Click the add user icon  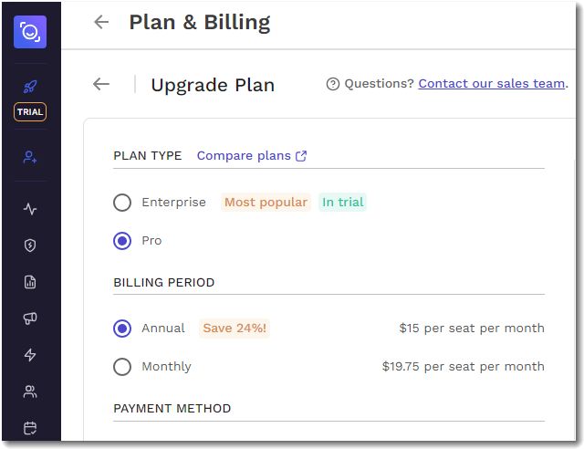[30, 157]
